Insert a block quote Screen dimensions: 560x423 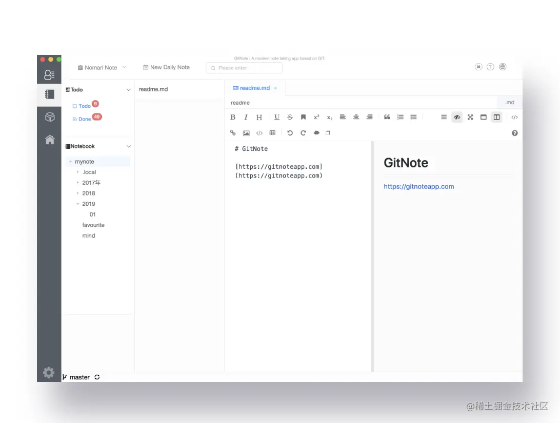387,117
